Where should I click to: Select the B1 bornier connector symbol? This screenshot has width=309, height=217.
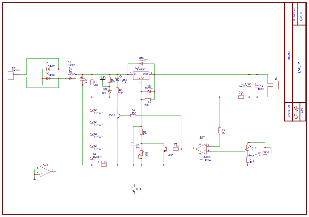[11, 76]
